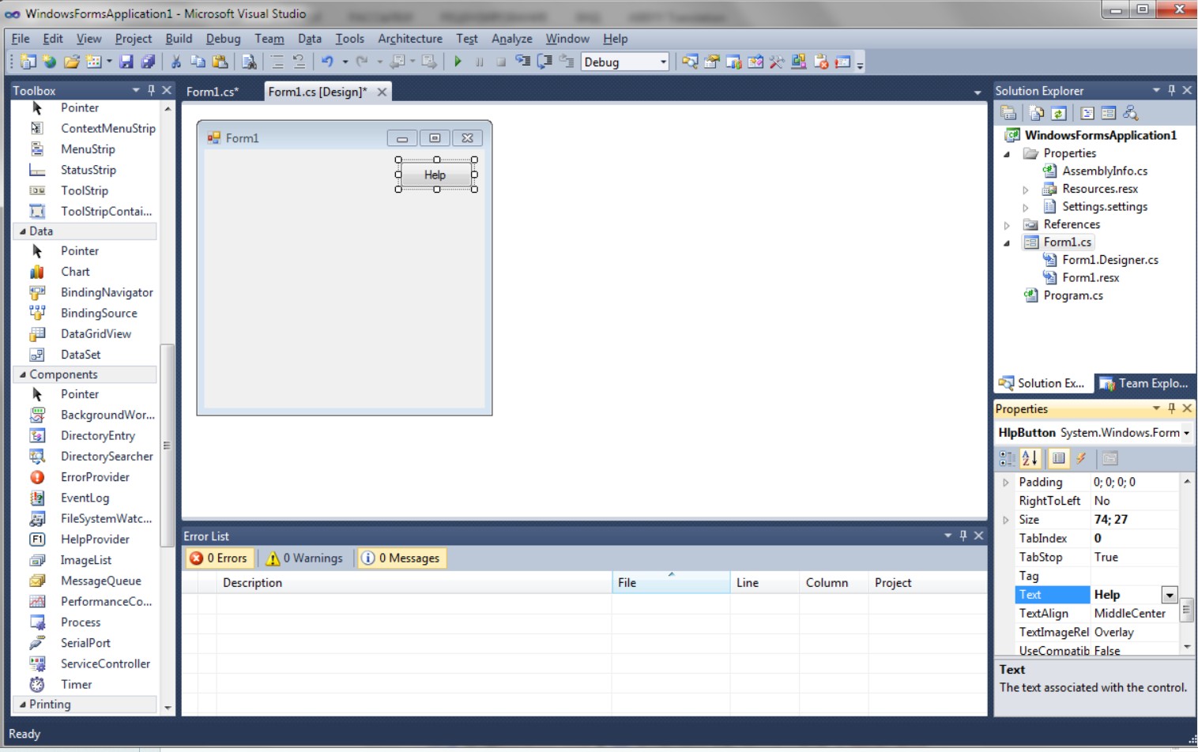Undo the last action with the blue arrow
1198x752 pixels.
pos(326,62)
